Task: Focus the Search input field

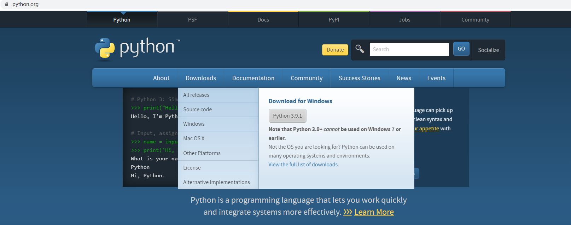Action: 409,49
